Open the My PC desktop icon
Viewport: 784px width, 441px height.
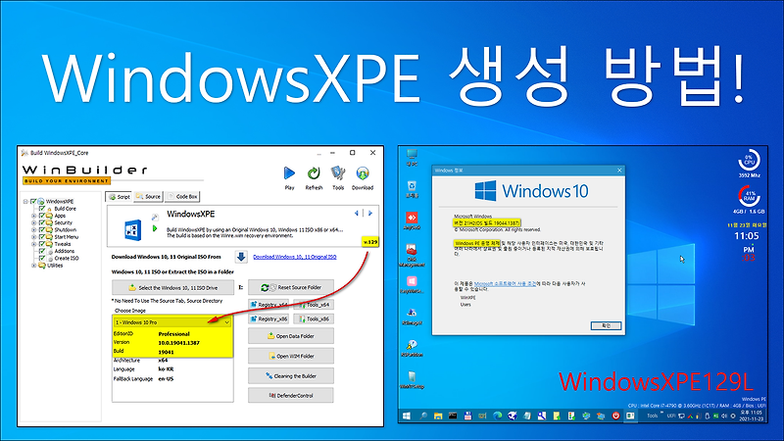click(x=412, y=154)
